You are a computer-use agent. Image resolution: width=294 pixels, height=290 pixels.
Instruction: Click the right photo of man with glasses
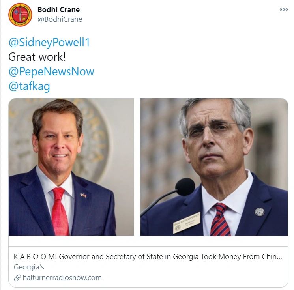(214, 167)
